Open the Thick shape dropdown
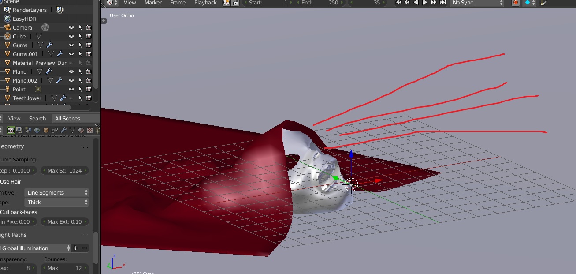The image size is (576, 274). click(57, 202)
